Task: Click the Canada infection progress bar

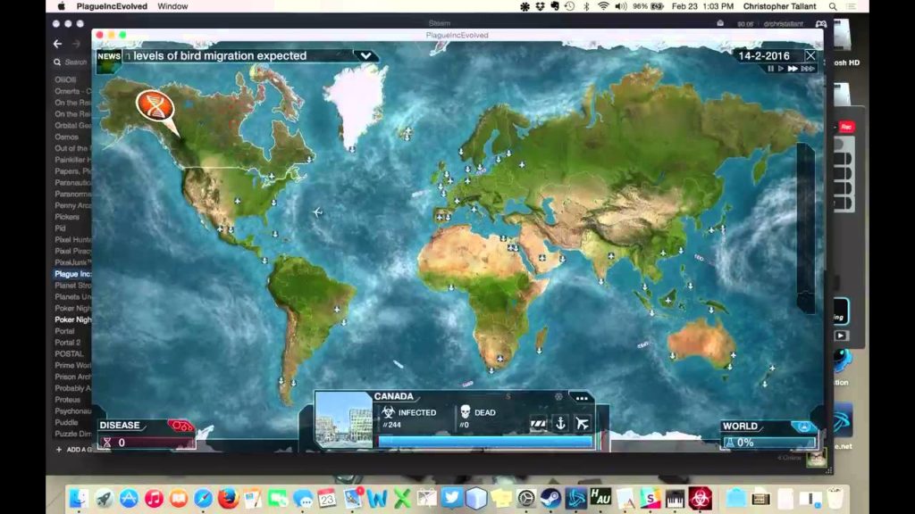Action: (485, 442)
